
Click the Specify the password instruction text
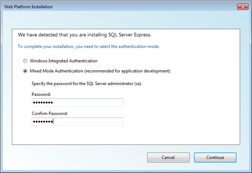point(87,84)
